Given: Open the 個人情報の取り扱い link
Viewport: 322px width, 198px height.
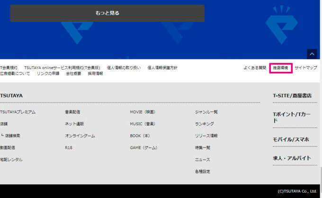Looking at the screenshot, I should tap(124, 68).
